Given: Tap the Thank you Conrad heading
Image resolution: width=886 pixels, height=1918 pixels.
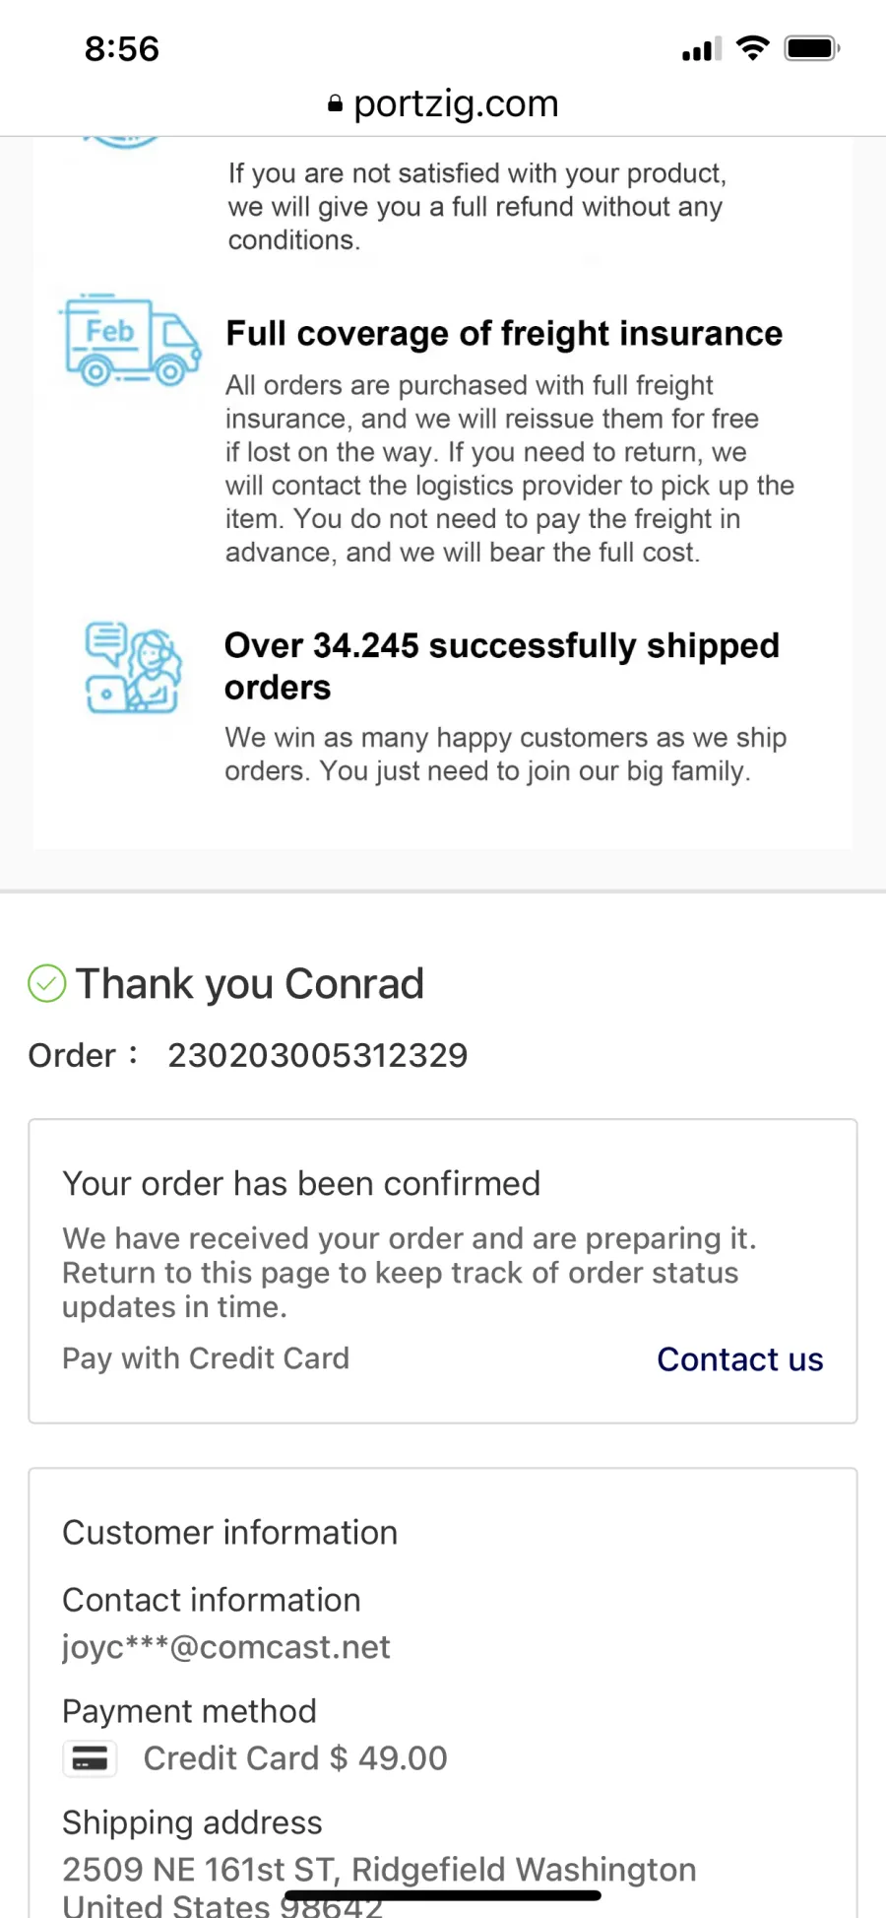Looking at the screenshot, I should (250, 983).
